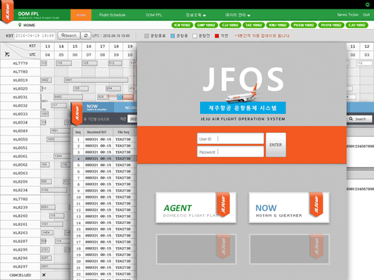The width and height of the screenshot is (374, 280).
Task: Select Seq 22 row in NOW table
Action: tap(105, 274)
